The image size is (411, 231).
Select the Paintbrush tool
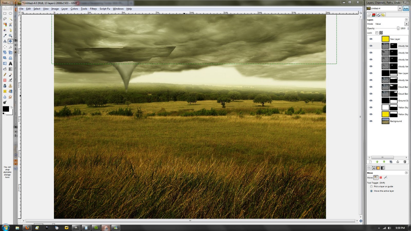[11, 74]
